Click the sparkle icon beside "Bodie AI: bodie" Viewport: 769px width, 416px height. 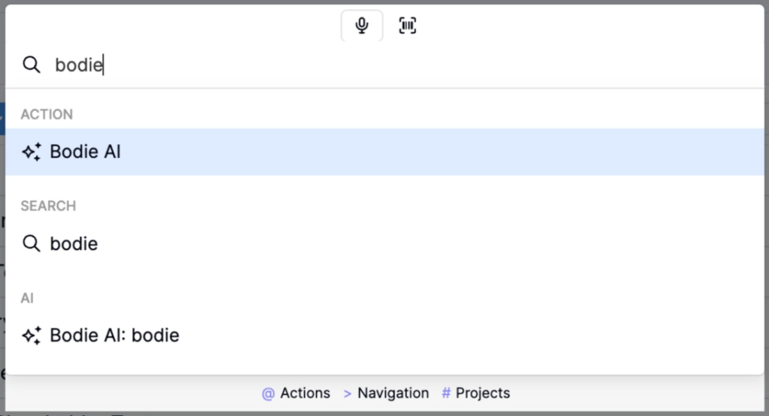(x=32, y=336)
